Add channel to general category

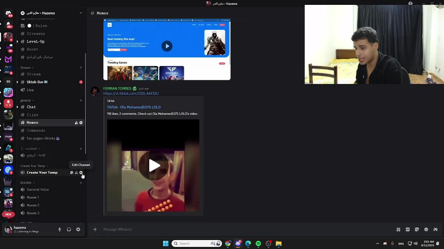tap(81, 100)
